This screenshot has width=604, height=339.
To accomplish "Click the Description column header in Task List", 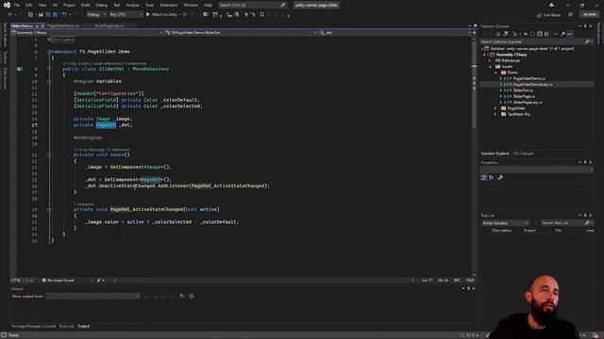I will click(502, 231).
